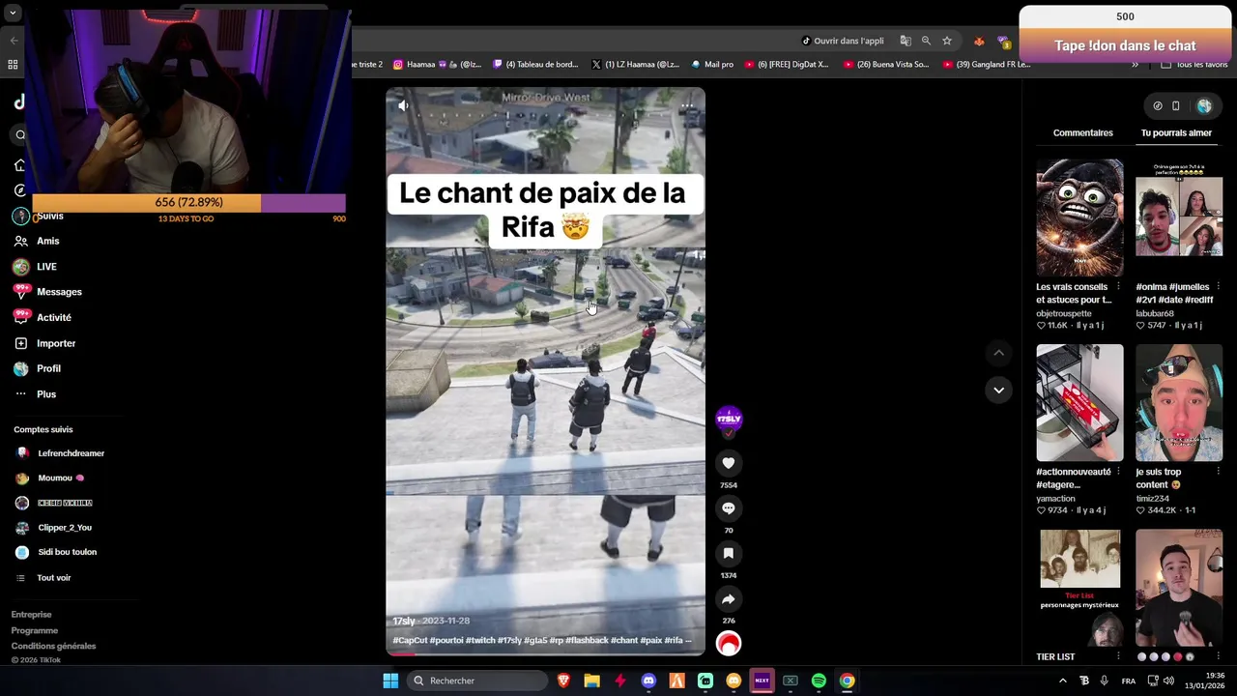This screenshot has width=1237, height=696.
Task: Open the Amis sidebar item
Action: click(48, 241)
